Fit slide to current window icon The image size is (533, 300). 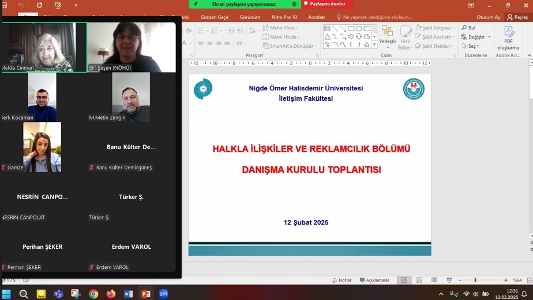pos(530,280)
